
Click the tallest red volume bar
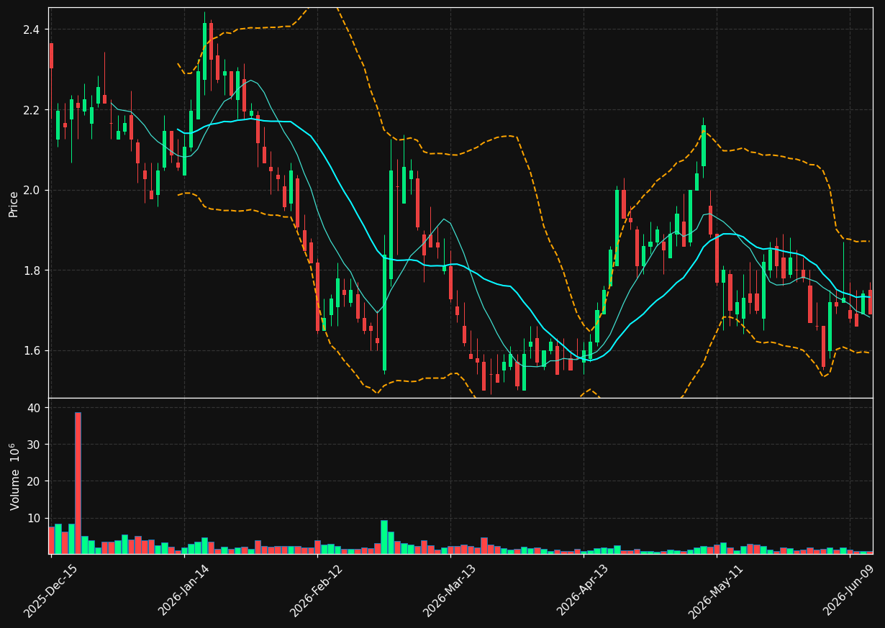(x=78, y=483)
